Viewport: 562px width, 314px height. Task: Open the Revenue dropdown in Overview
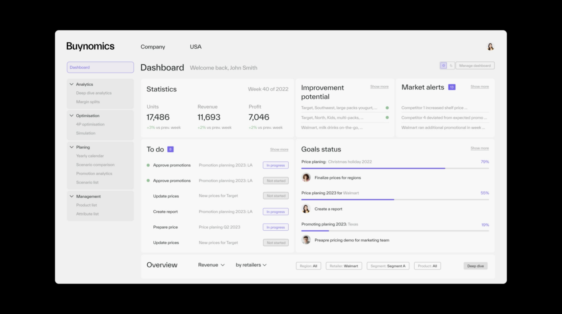pyautogui.click(x=211, y=265)
